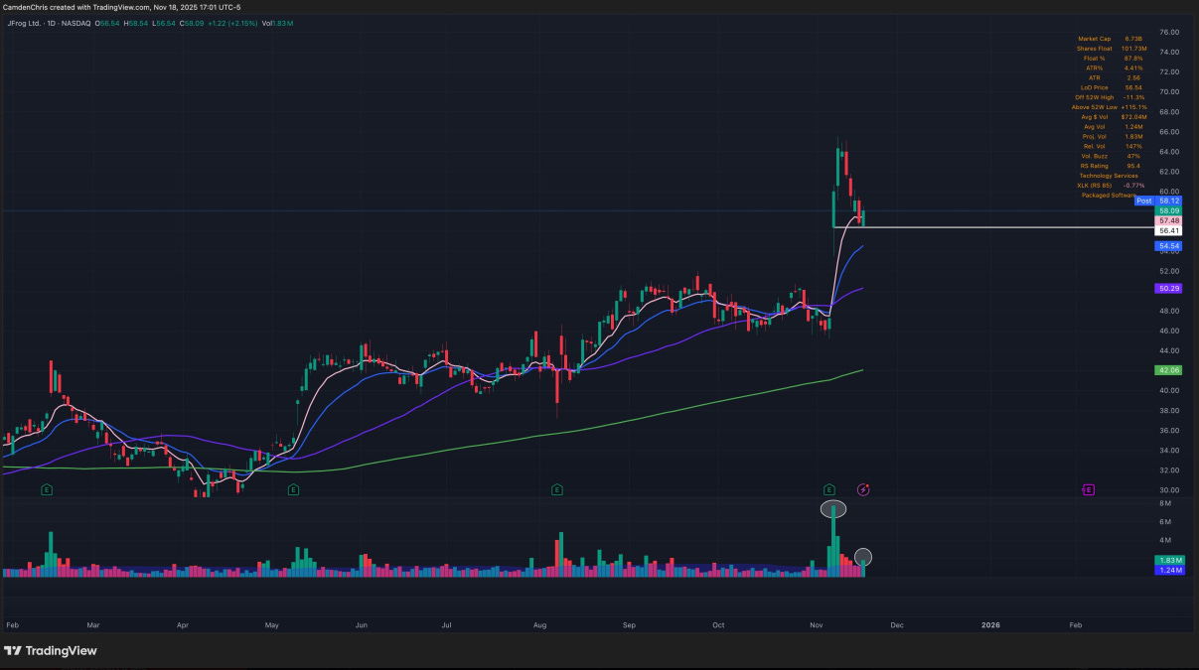Click the Aug label on time axis
Image resolution: width=1199 pixels, height=670 pixels.
pos(540,625)
